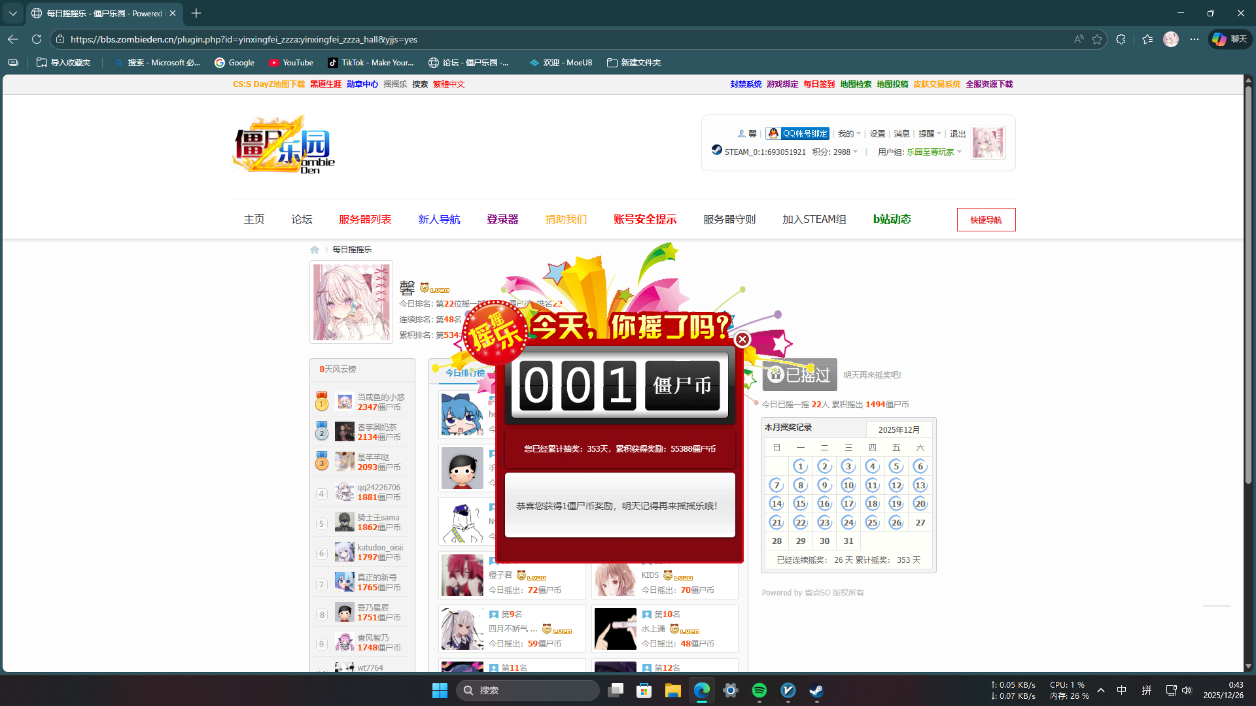The width and height of the screenshot is (1256, 706).
Task: Open browser extensions puzzle icon
Action: click(1121, 39)
